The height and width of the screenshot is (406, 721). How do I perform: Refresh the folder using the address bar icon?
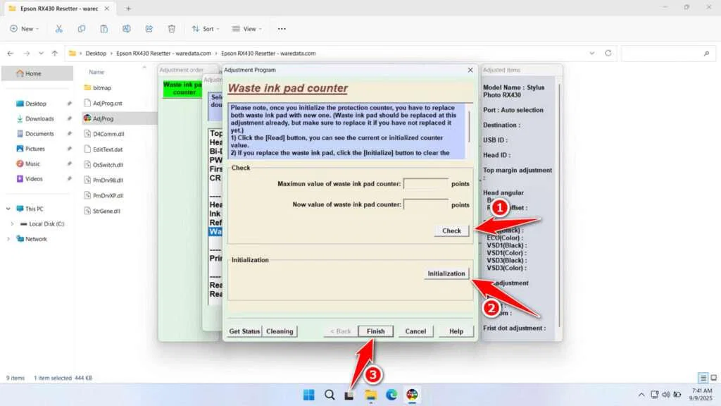pos(607,52)
